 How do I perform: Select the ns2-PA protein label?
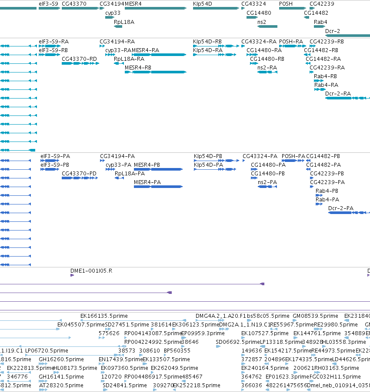click(x=267, y=182)
